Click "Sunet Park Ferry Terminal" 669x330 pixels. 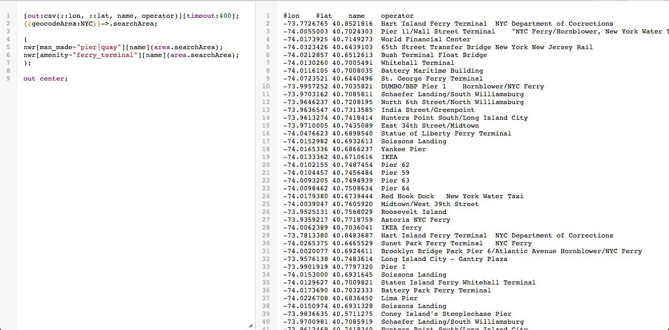[x=432, y=243]
